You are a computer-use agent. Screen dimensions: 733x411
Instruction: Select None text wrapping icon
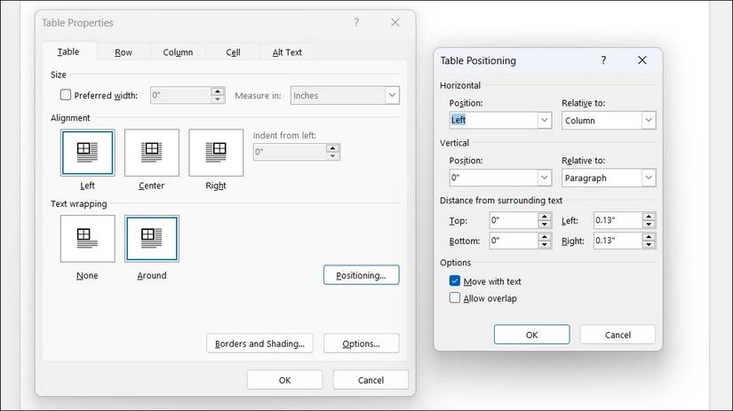[87, 238]
